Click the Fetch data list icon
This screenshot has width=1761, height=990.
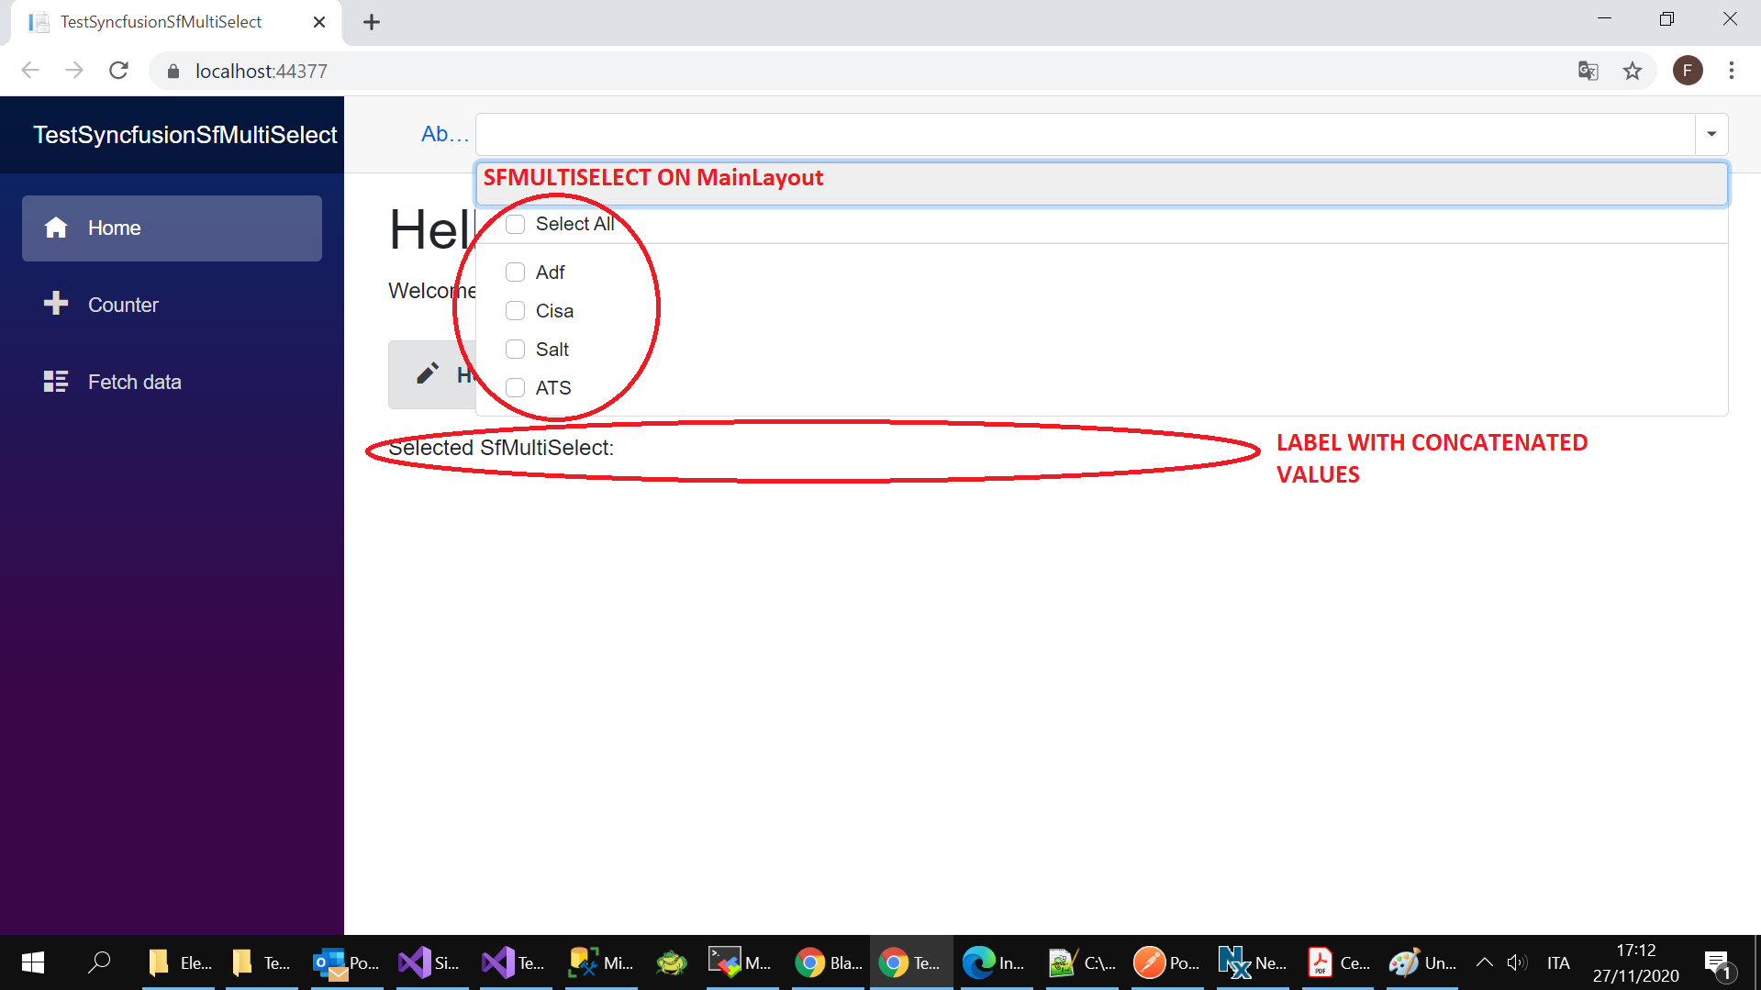point(56,381)
